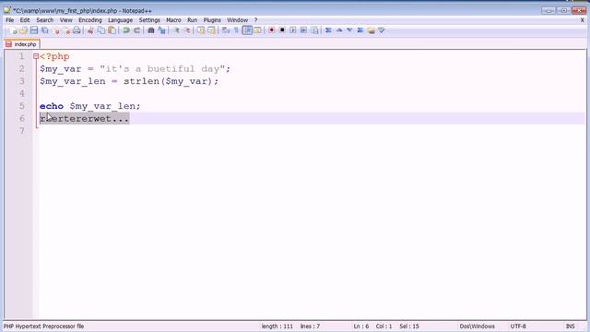Click UTF-8 encoding status bar entry
590x332 pixels.
tap(518, 326)
